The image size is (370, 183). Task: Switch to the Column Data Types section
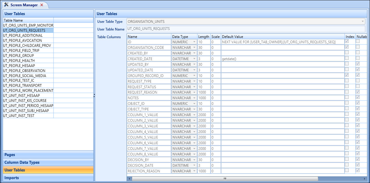(48, 162)
